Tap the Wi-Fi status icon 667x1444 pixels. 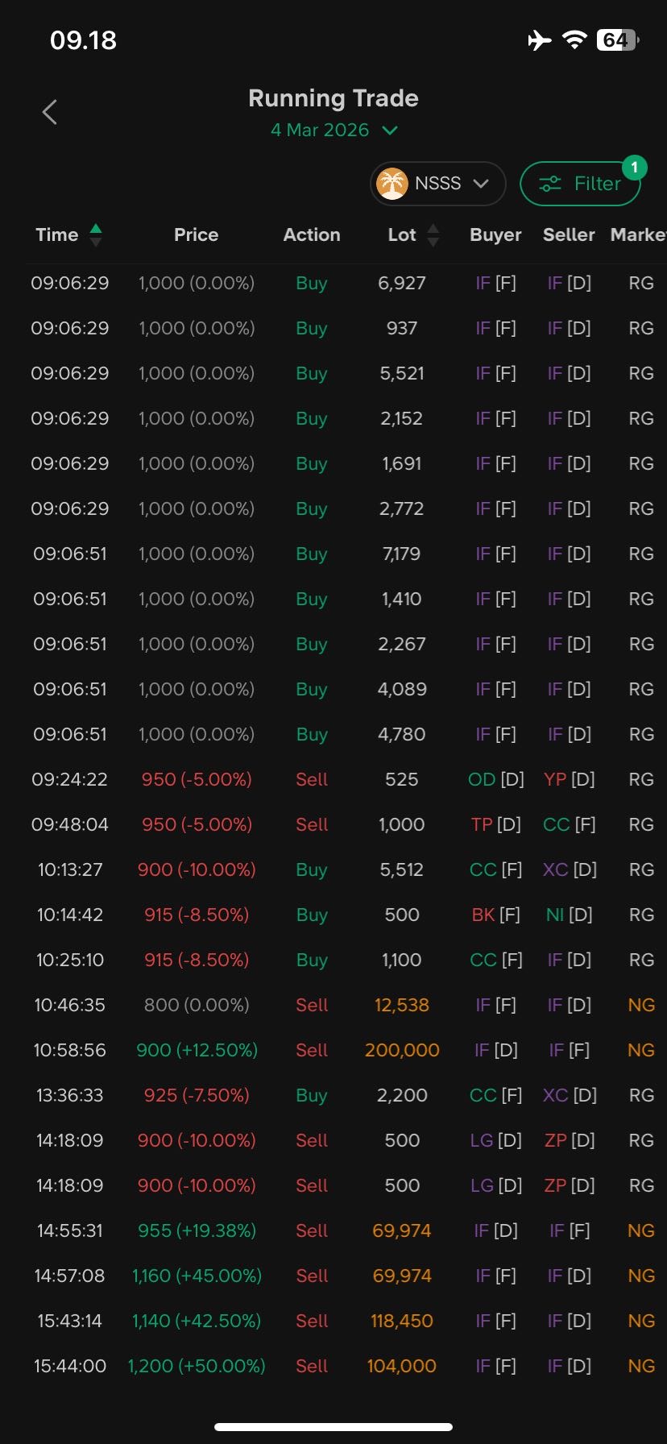574,39
